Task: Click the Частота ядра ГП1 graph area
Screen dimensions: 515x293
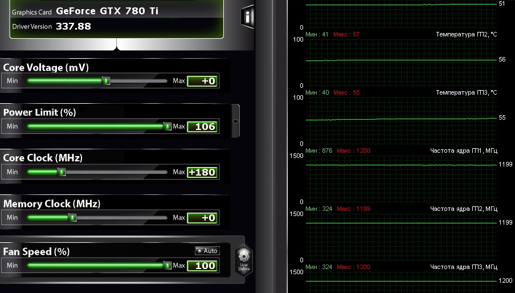Action: click(402, 179)
